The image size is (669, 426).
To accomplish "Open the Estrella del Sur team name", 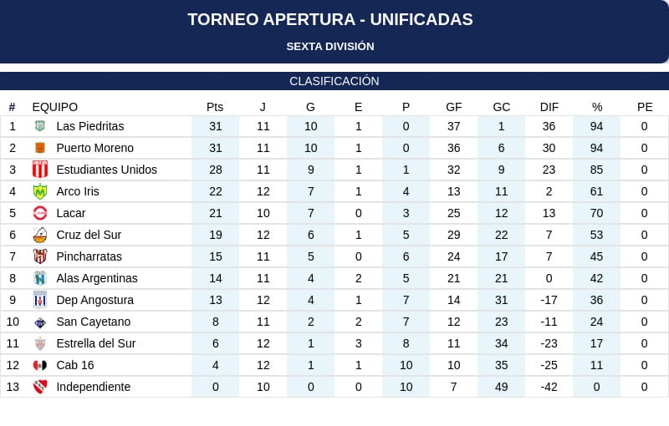I will (96, 343).
